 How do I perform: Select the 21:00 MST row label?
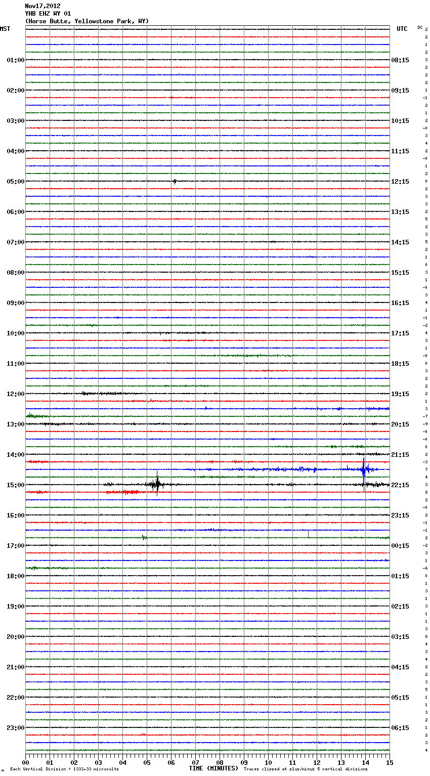tap(16, 667)
